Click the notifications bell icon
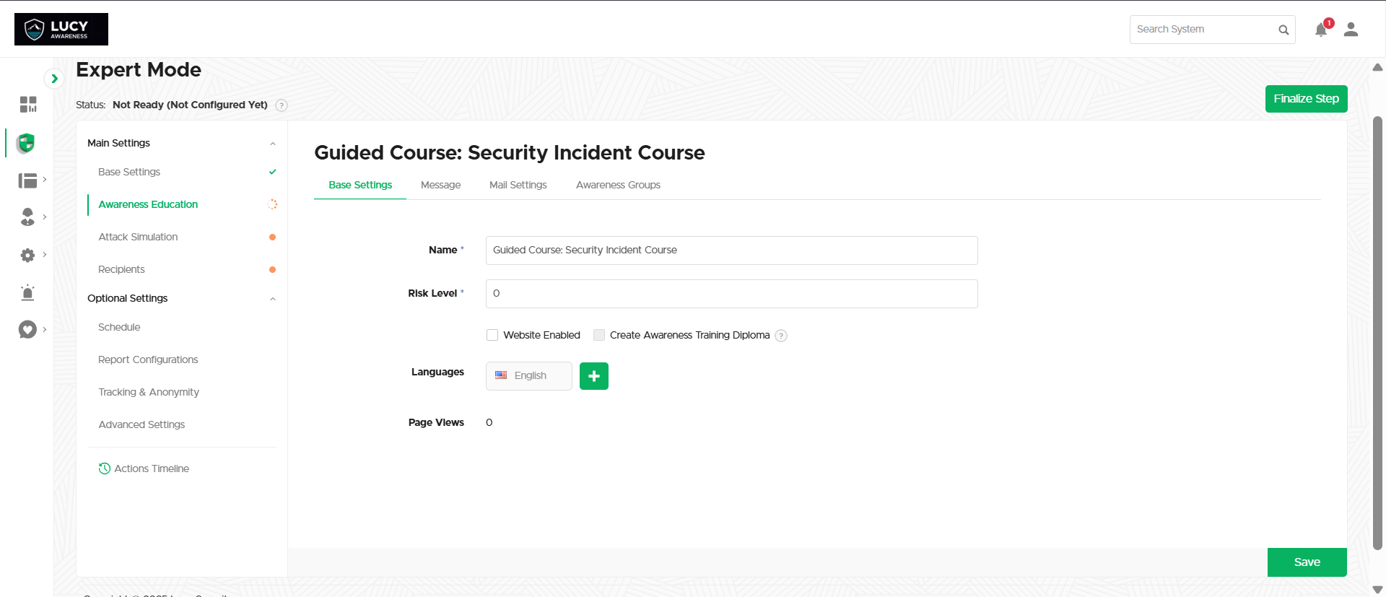Viewport: 1386px width, 597px height. tap(1320, 30)
